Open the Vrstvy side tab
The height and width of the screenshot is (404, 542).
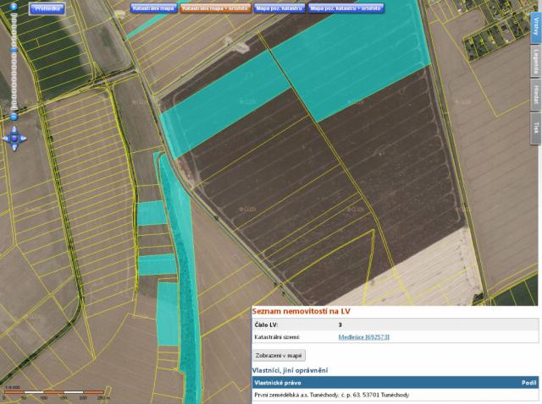click(535, 27)
